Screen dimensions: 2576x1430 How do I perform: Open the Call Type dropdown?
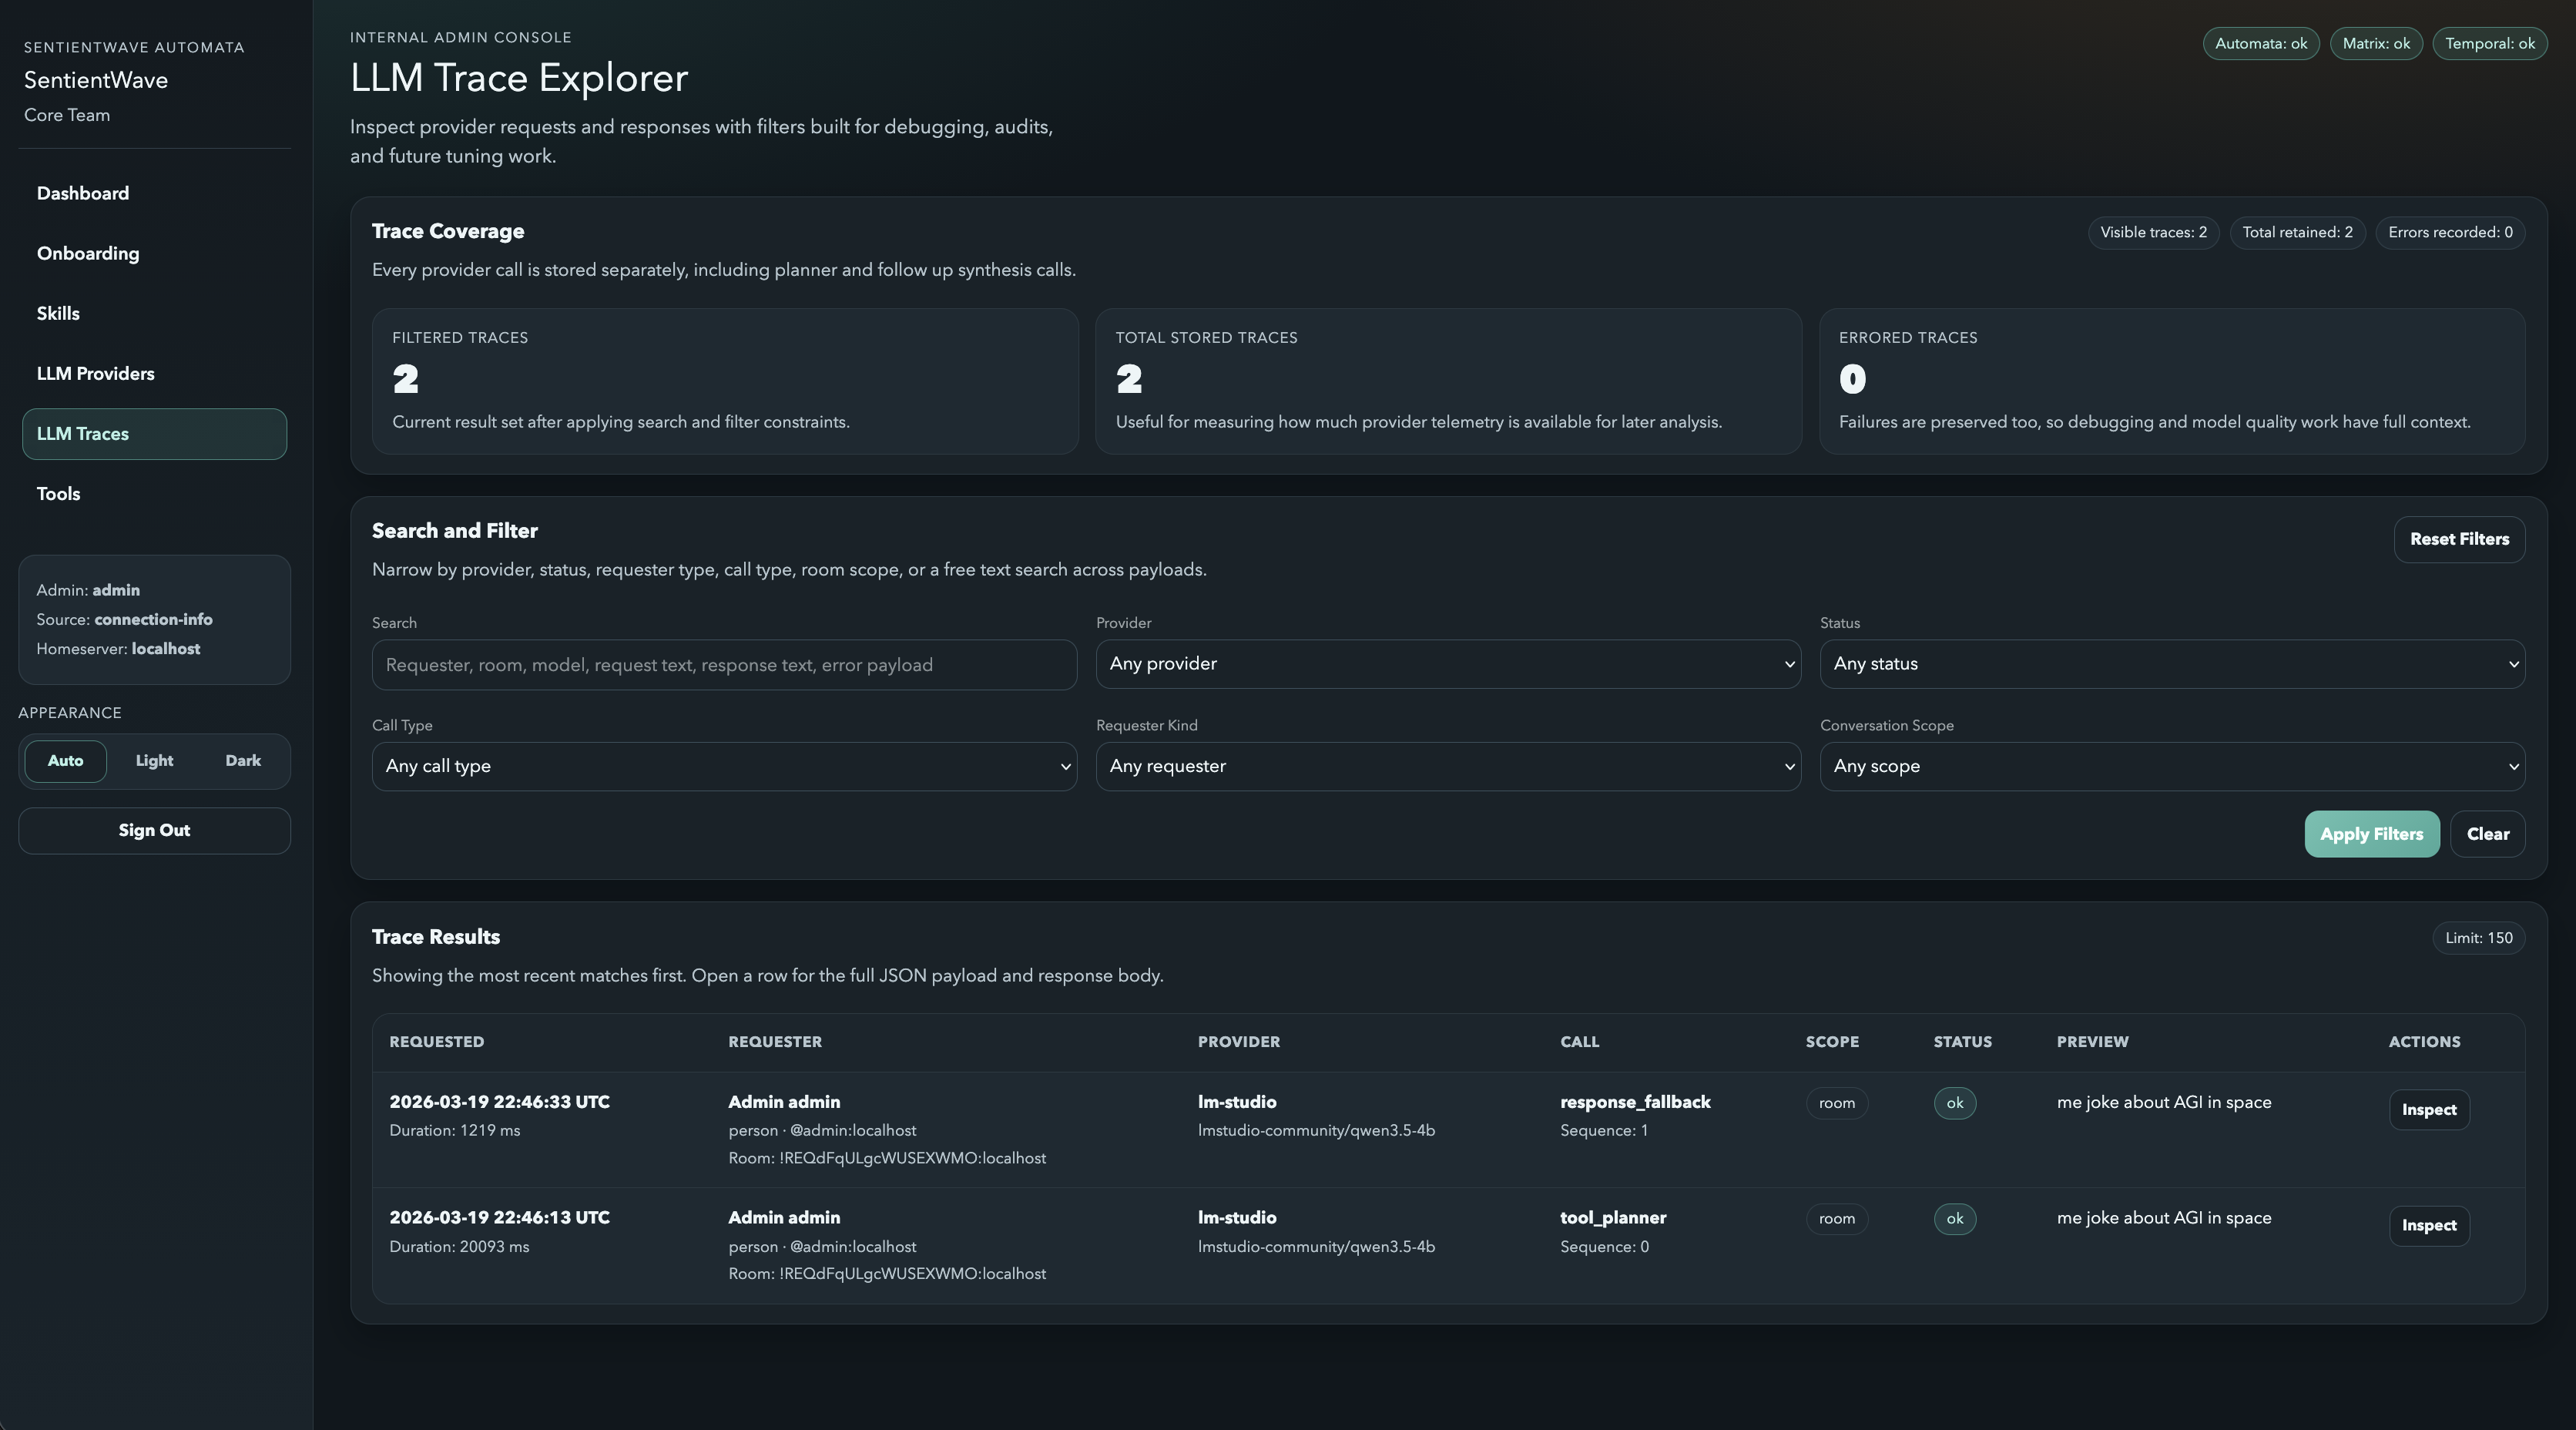click(723, 766)
